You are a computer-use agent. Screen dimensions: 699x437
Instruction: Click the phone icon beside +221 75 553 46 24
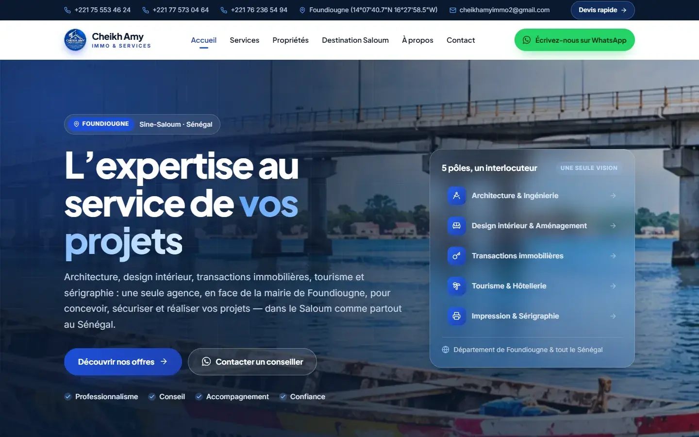pyautogui.click(x=67, y=10)
